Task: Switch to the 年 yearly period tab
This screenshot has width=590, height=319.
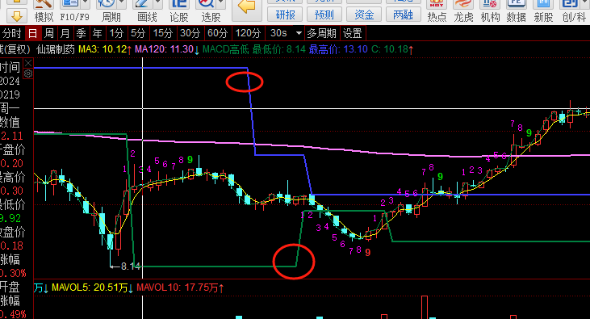Action: tap(98, 33)
